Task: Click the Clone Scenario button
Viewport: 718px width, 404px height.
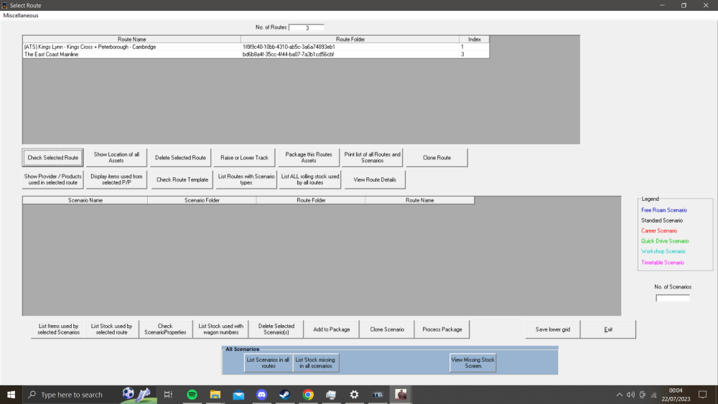Action: pos(387,329)
